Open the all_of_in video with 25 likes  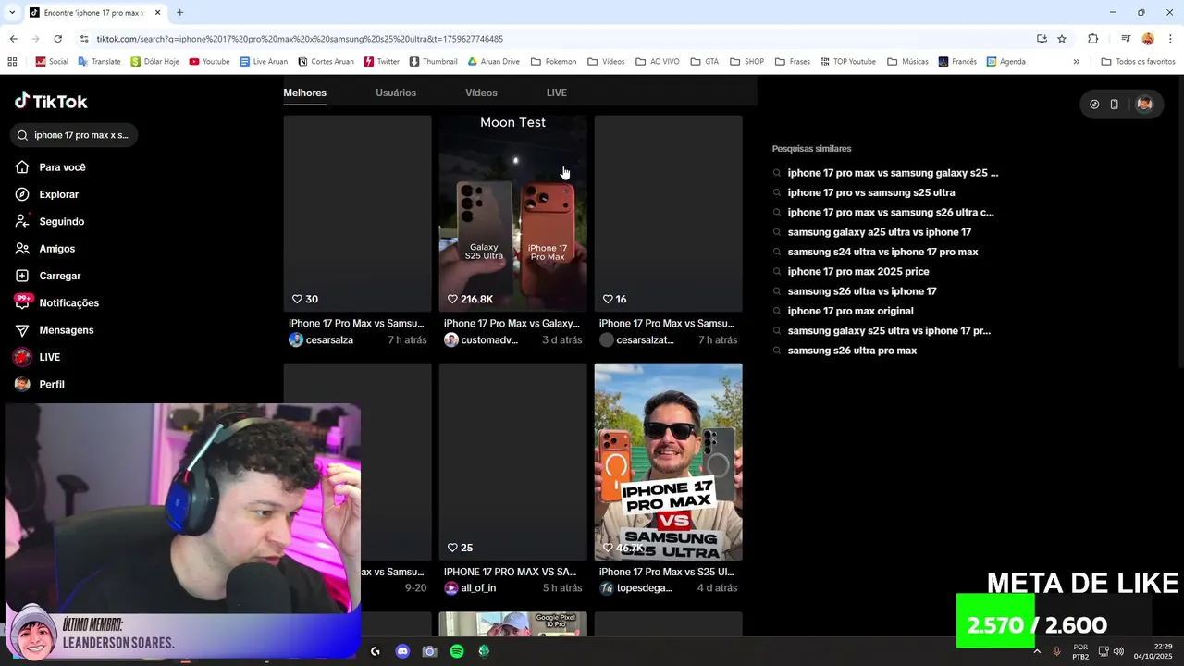pos(512,462)
